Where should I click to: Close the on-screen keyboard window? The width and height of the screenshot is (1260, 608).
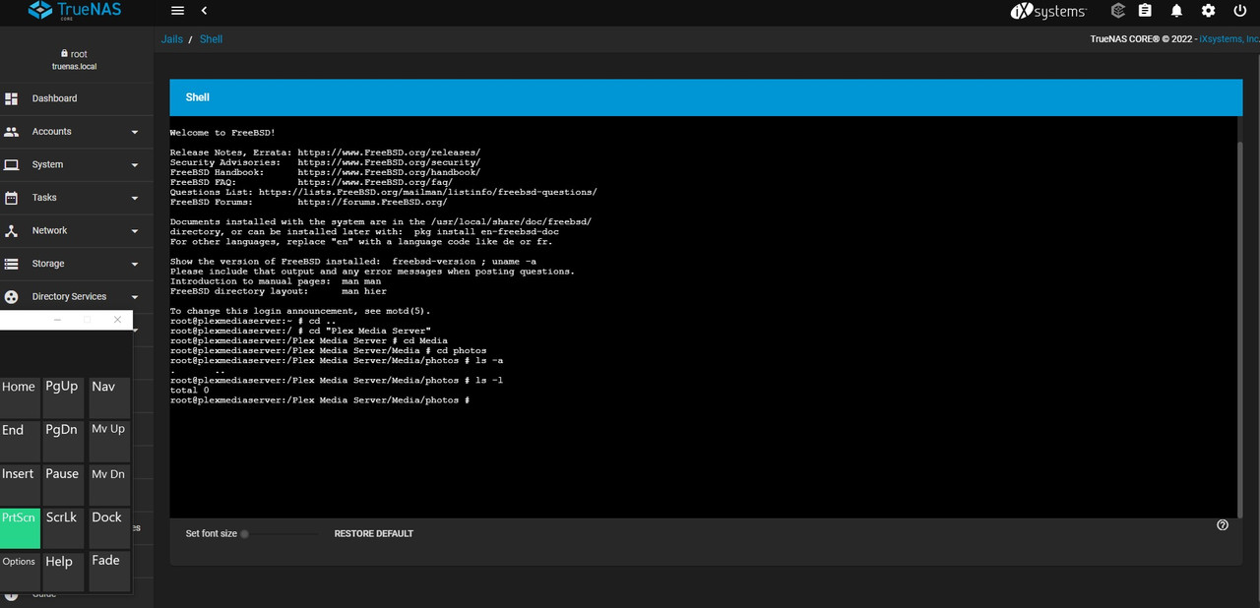coord(117,320)
